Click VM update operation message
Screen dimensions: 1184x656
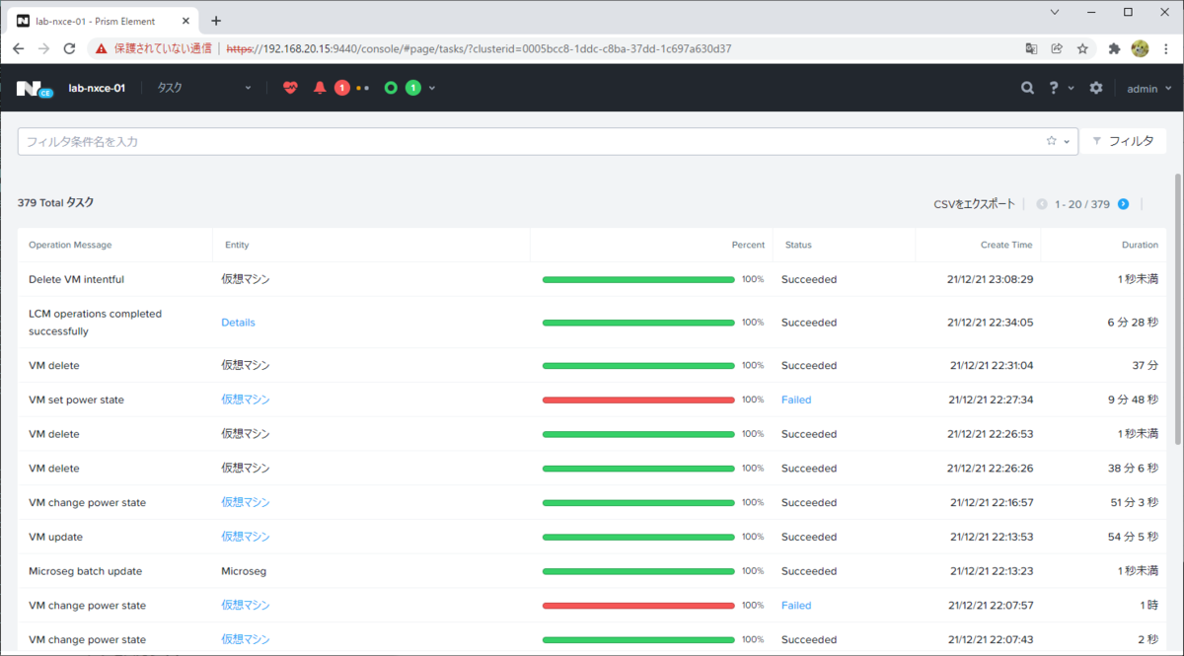(x=56, y=537)
